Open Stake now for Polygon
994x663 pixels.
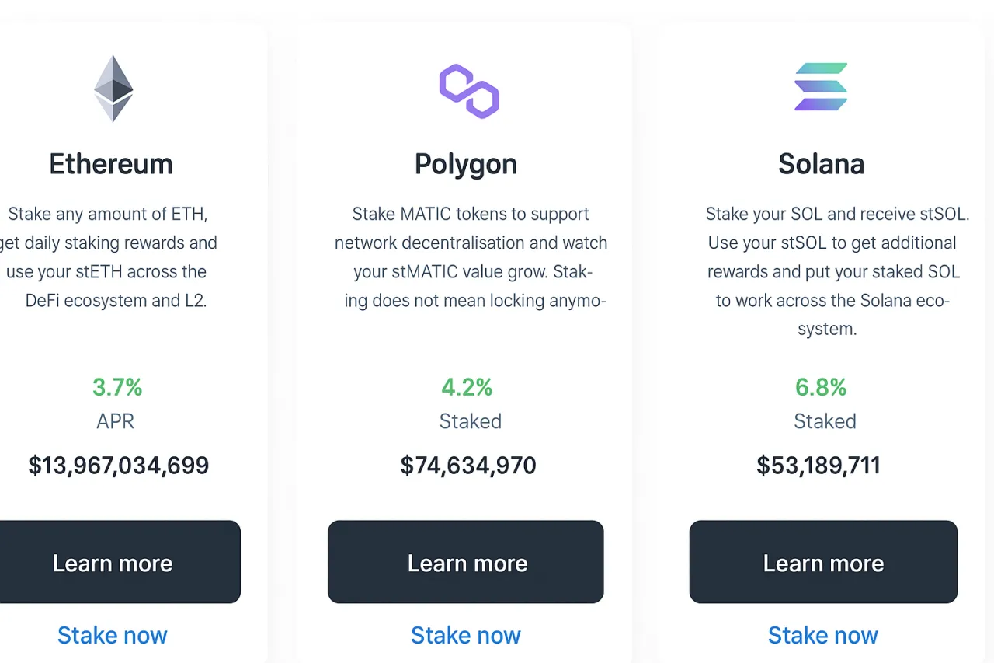pyautogui.click(x=465, y=635)
